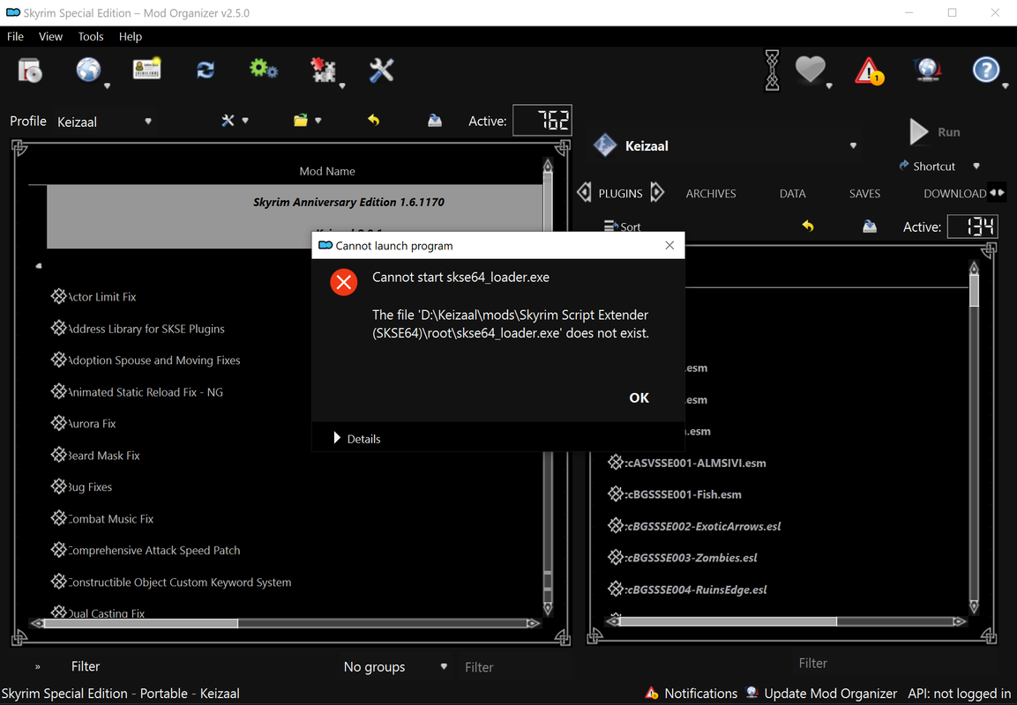Open the dropdown arrow next to the folder icon
Viewport: 1017px width, 705px height.
point(318,121)
